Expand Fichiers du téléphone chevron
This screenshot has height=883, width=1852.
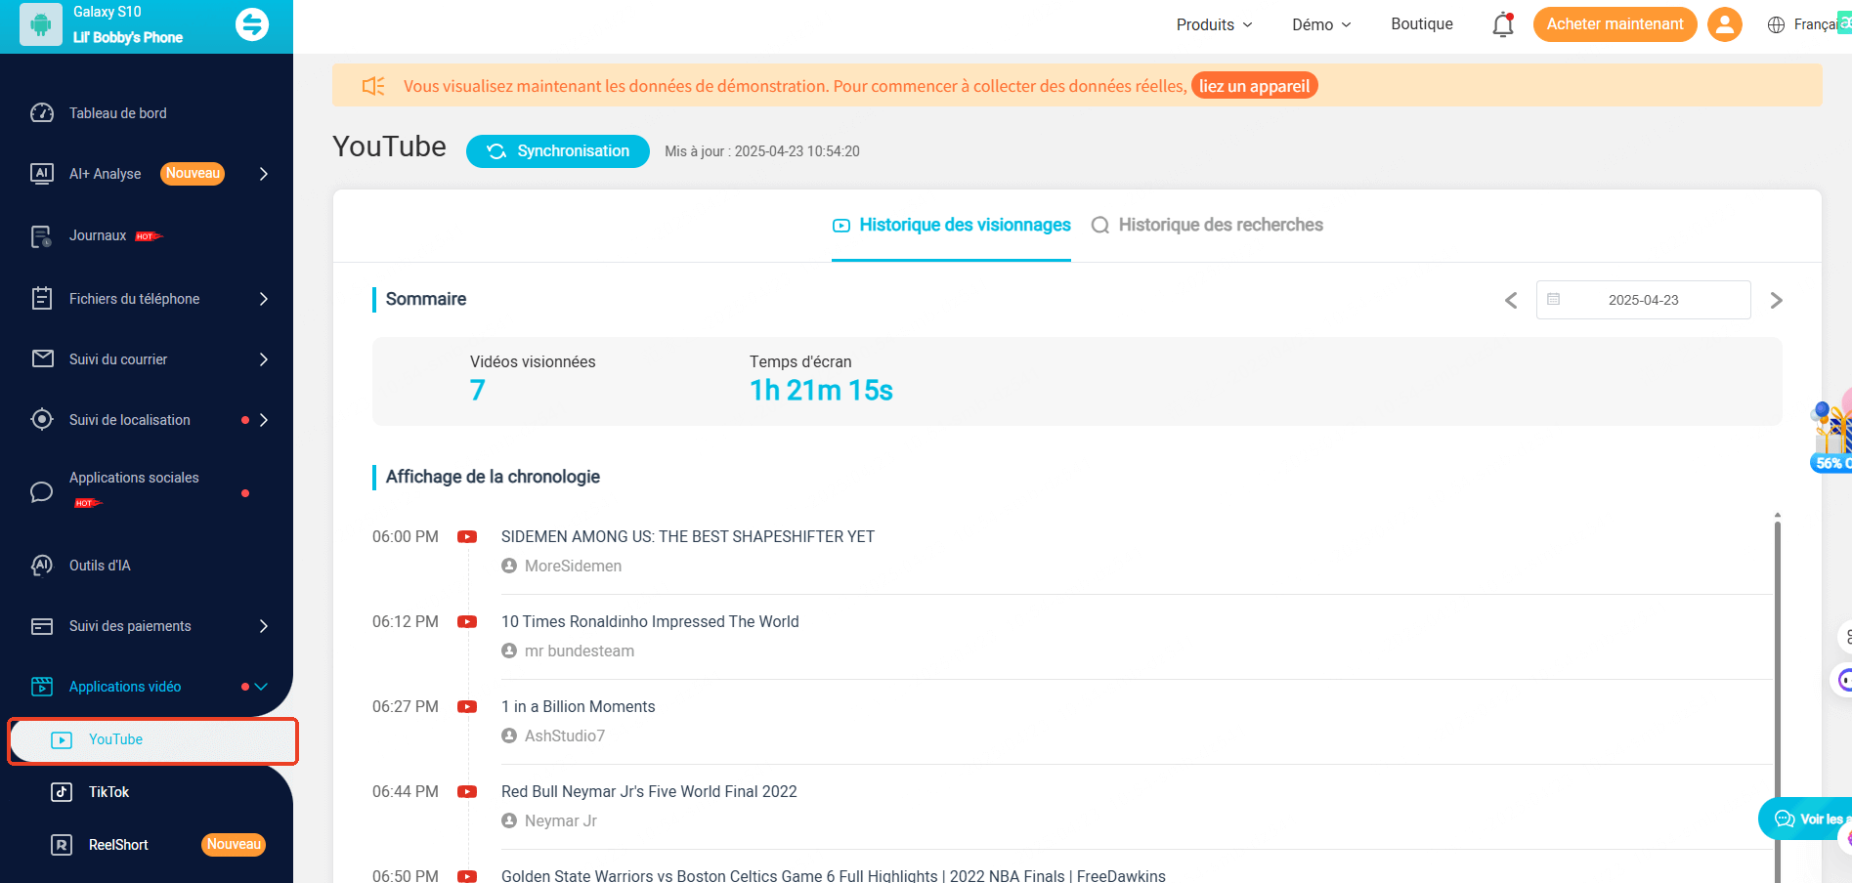pyautogui.click(x=264, y=299)
